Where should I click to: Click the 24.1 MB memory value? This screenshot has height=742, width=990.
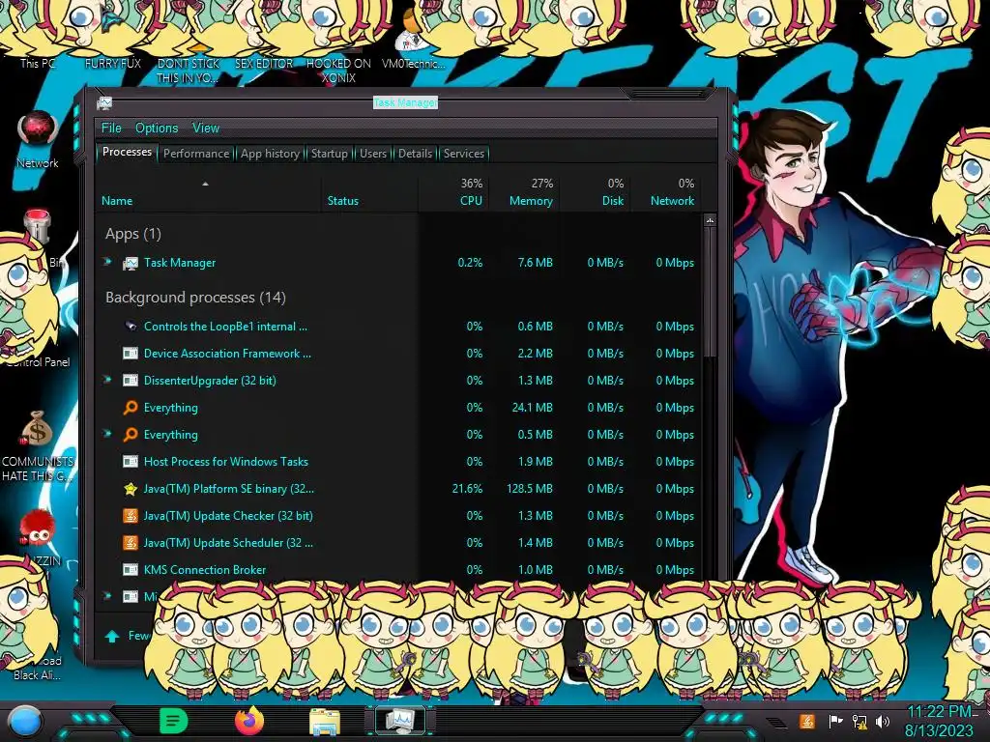pos(533,408)
